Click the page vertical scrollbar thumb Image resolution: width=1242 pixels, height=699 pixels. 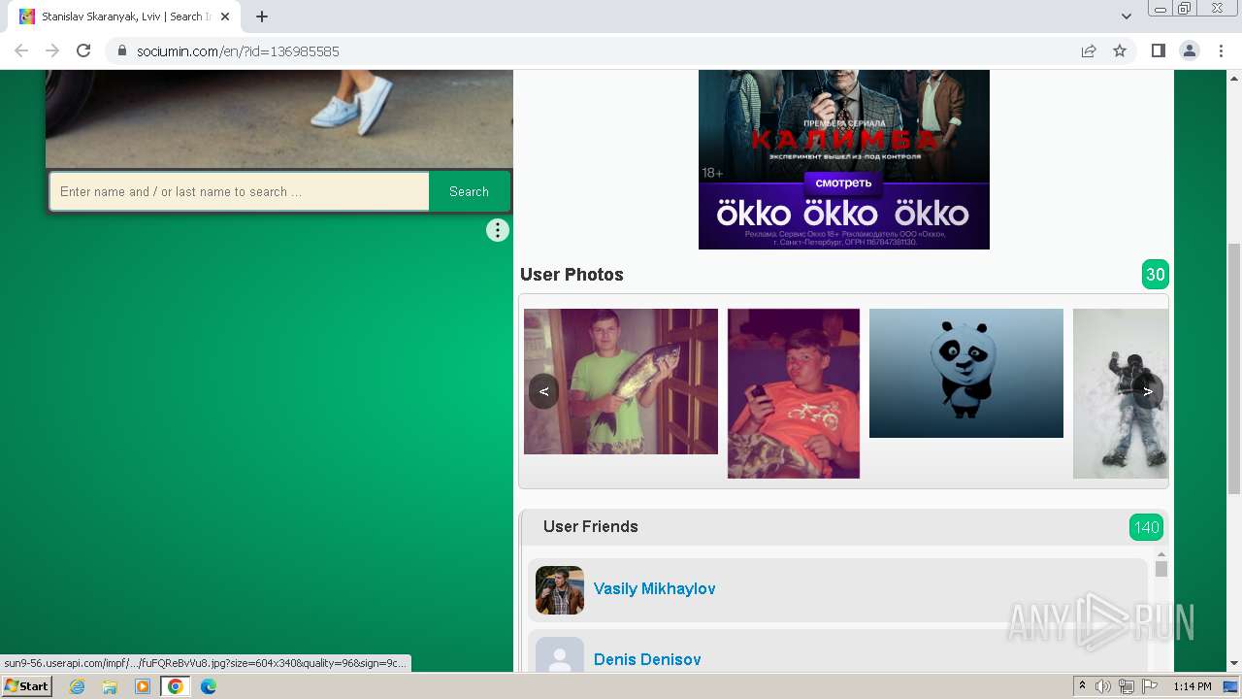click(1234, 369)
